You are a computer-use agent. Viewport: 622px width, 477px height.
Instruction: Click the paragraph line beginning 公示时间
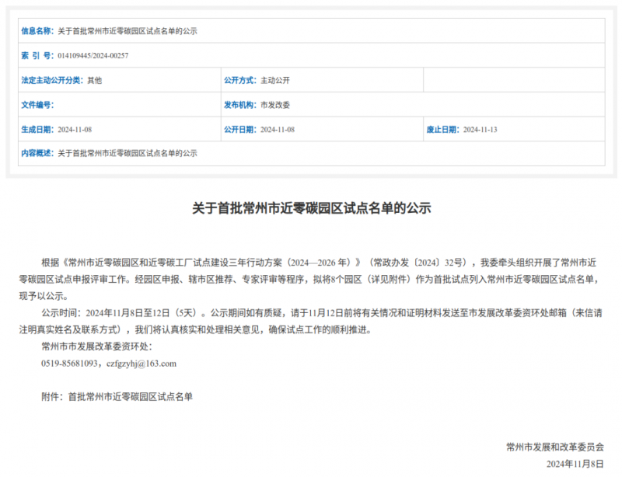coord(322,313)
